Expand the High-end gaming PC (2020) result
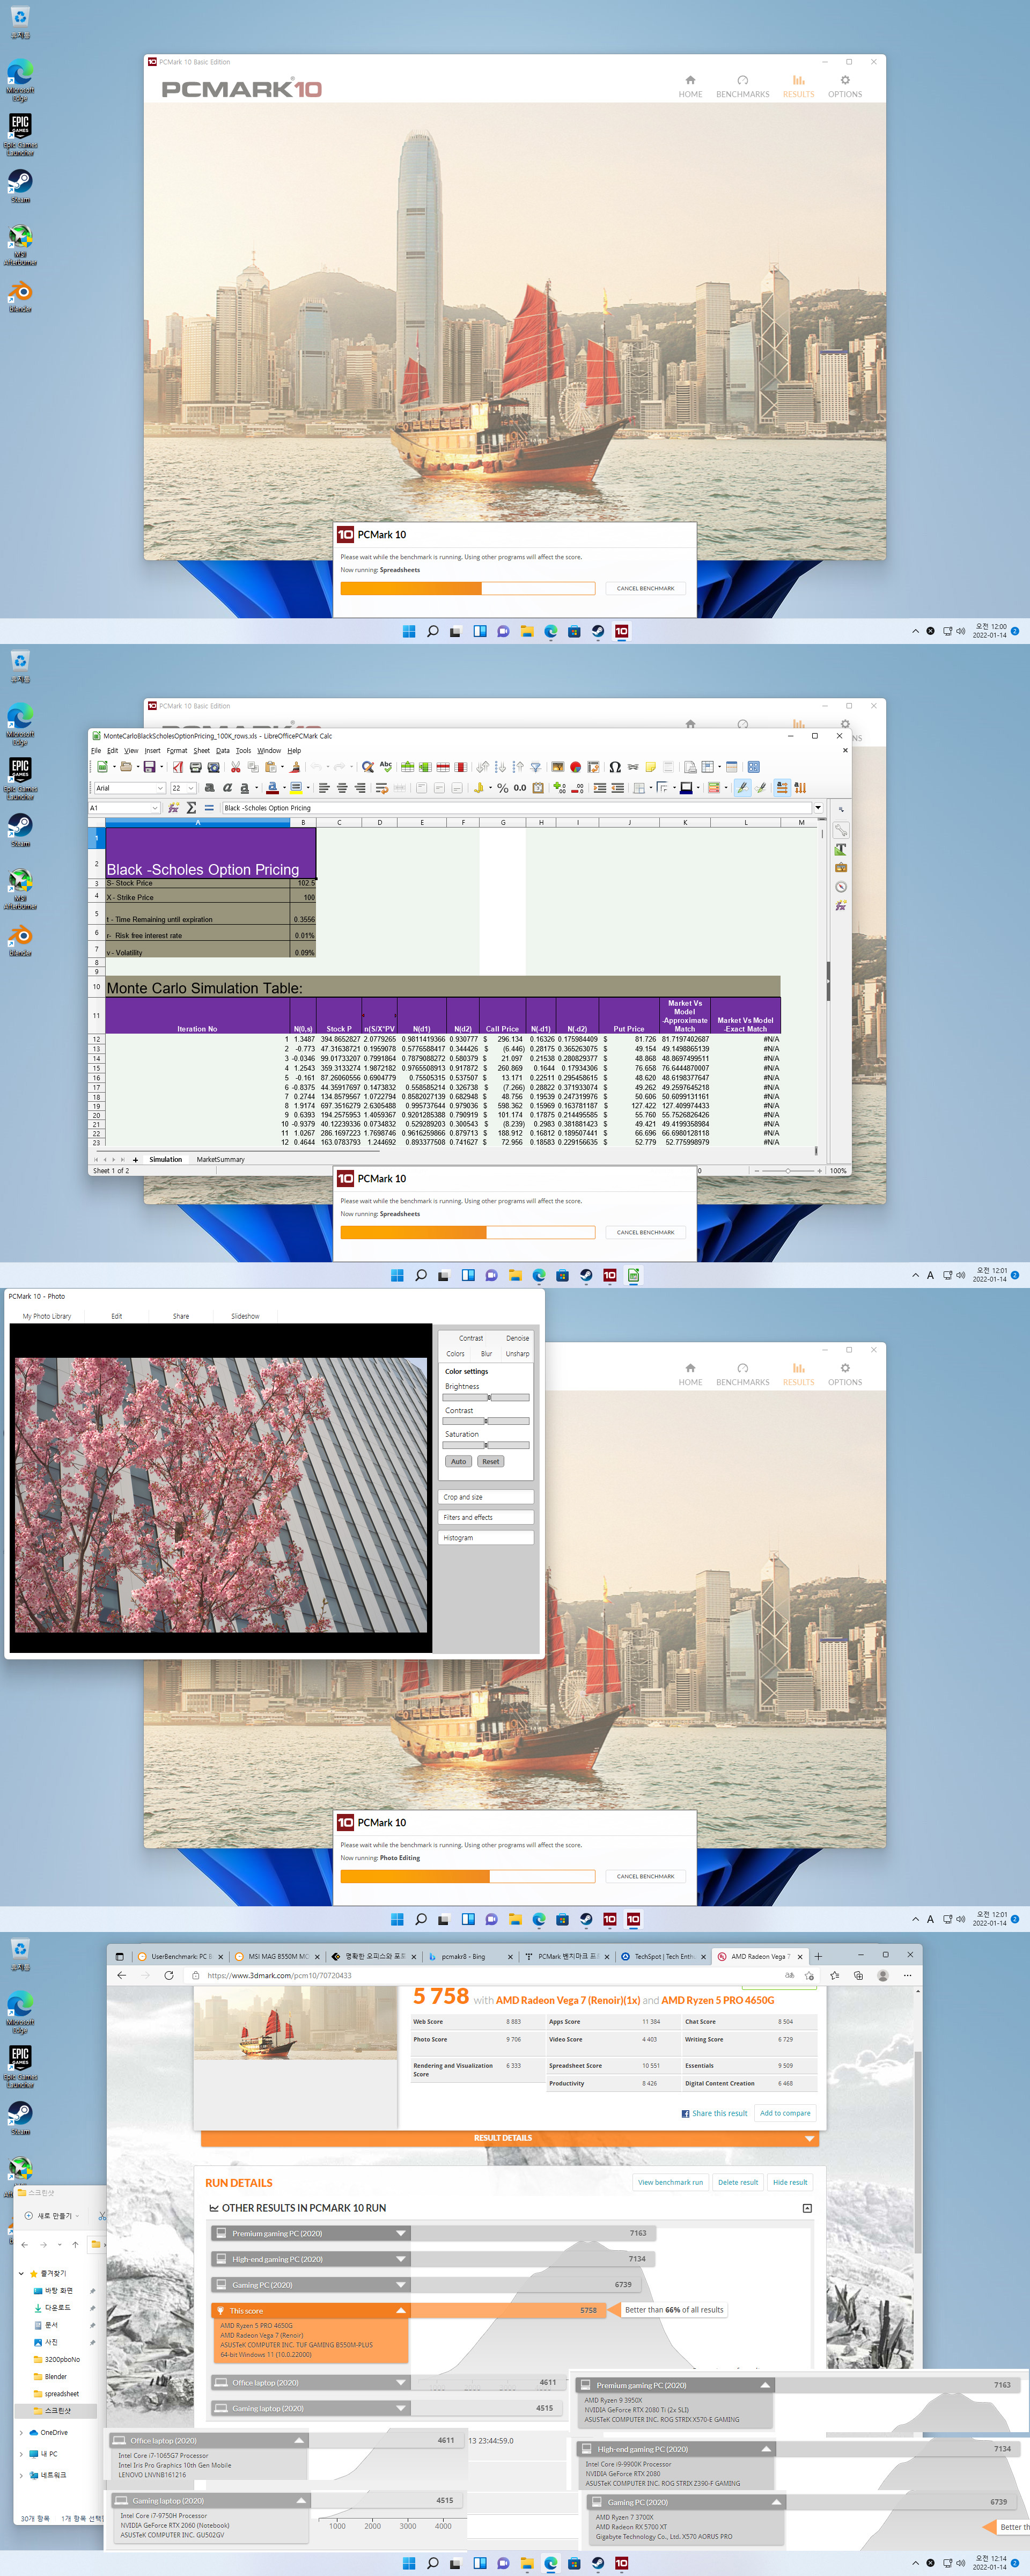Screen dimensions: 1030x2576 (401, 2259)
